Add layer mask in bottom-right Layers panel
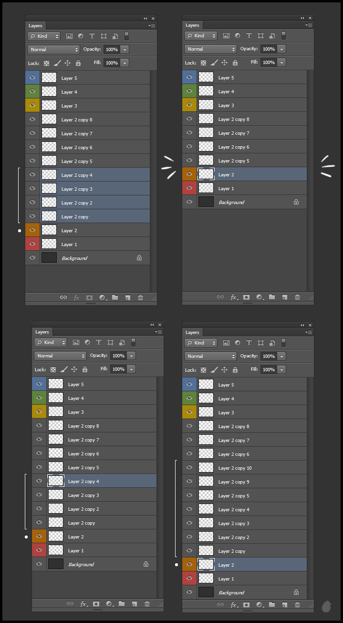The height and width of the screenshot is (623, 343). coord(246,605)
